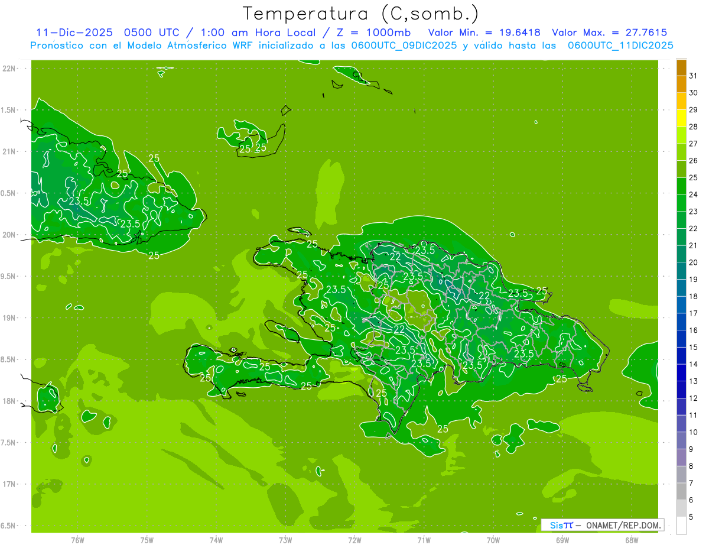Click the '0600UTC_11DIC2025' valid-until time text
Image resolution: width=709 pixels, height=548 pixels.
[620, 46]
